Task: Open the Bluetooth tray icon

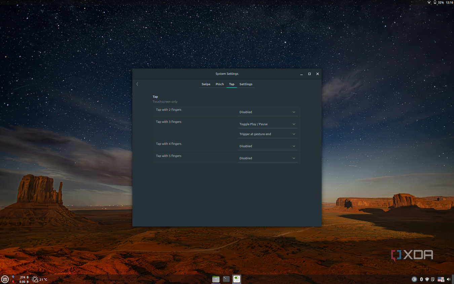Action: pos(421,279)
